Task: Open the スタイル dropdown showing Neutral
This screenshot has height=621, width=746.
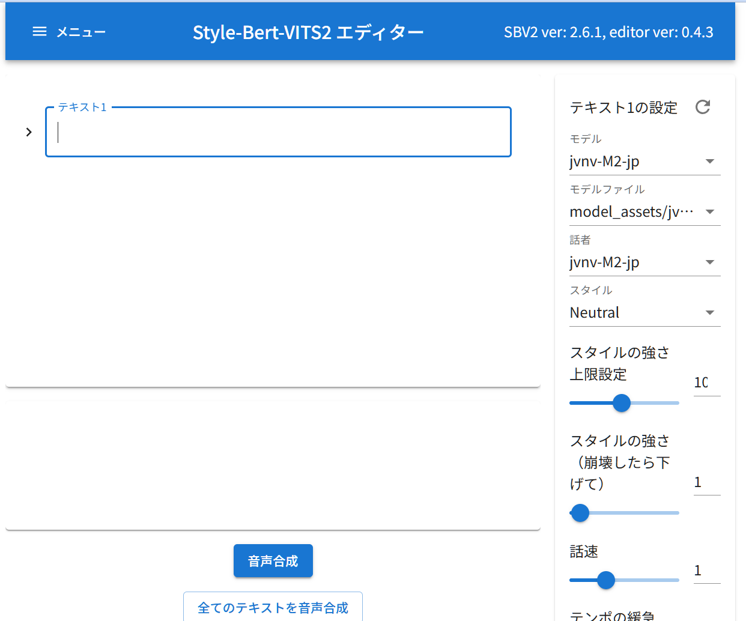Action: tap(644, 313)
